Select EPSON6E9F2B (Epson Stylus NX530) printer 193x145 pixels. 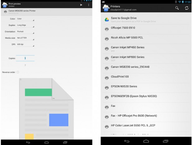pos(146,97)
